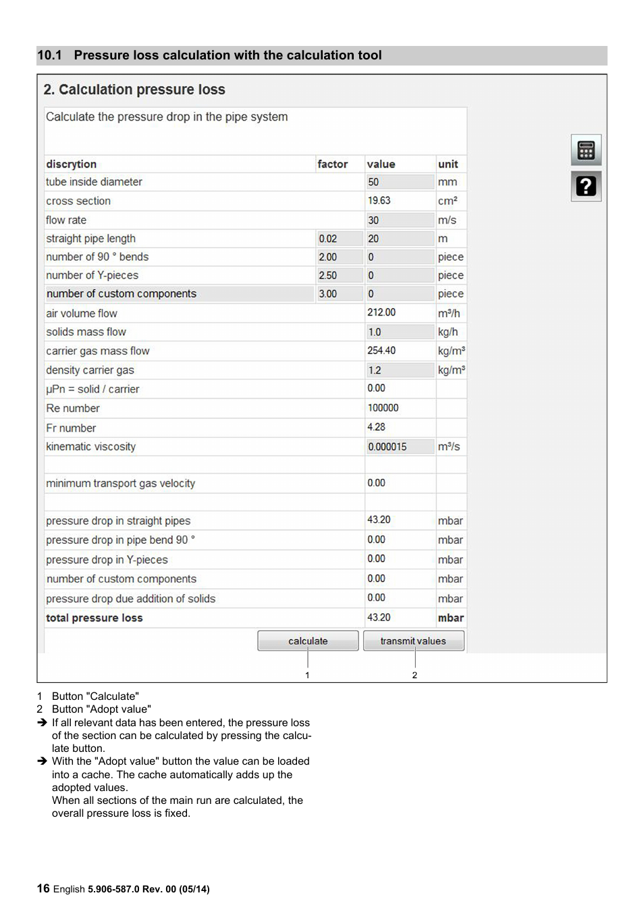Edit the tube inside diameter value field
Viewport: 644px width, 912px height.
pyautogui.click(x=400, y=182)
